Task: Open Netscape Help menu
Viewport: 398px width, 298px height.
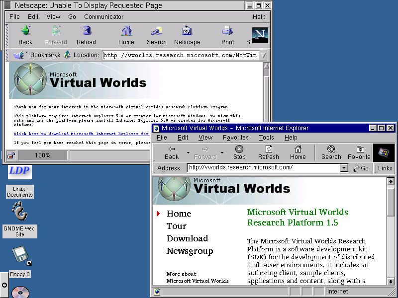Action: point(259,17)
